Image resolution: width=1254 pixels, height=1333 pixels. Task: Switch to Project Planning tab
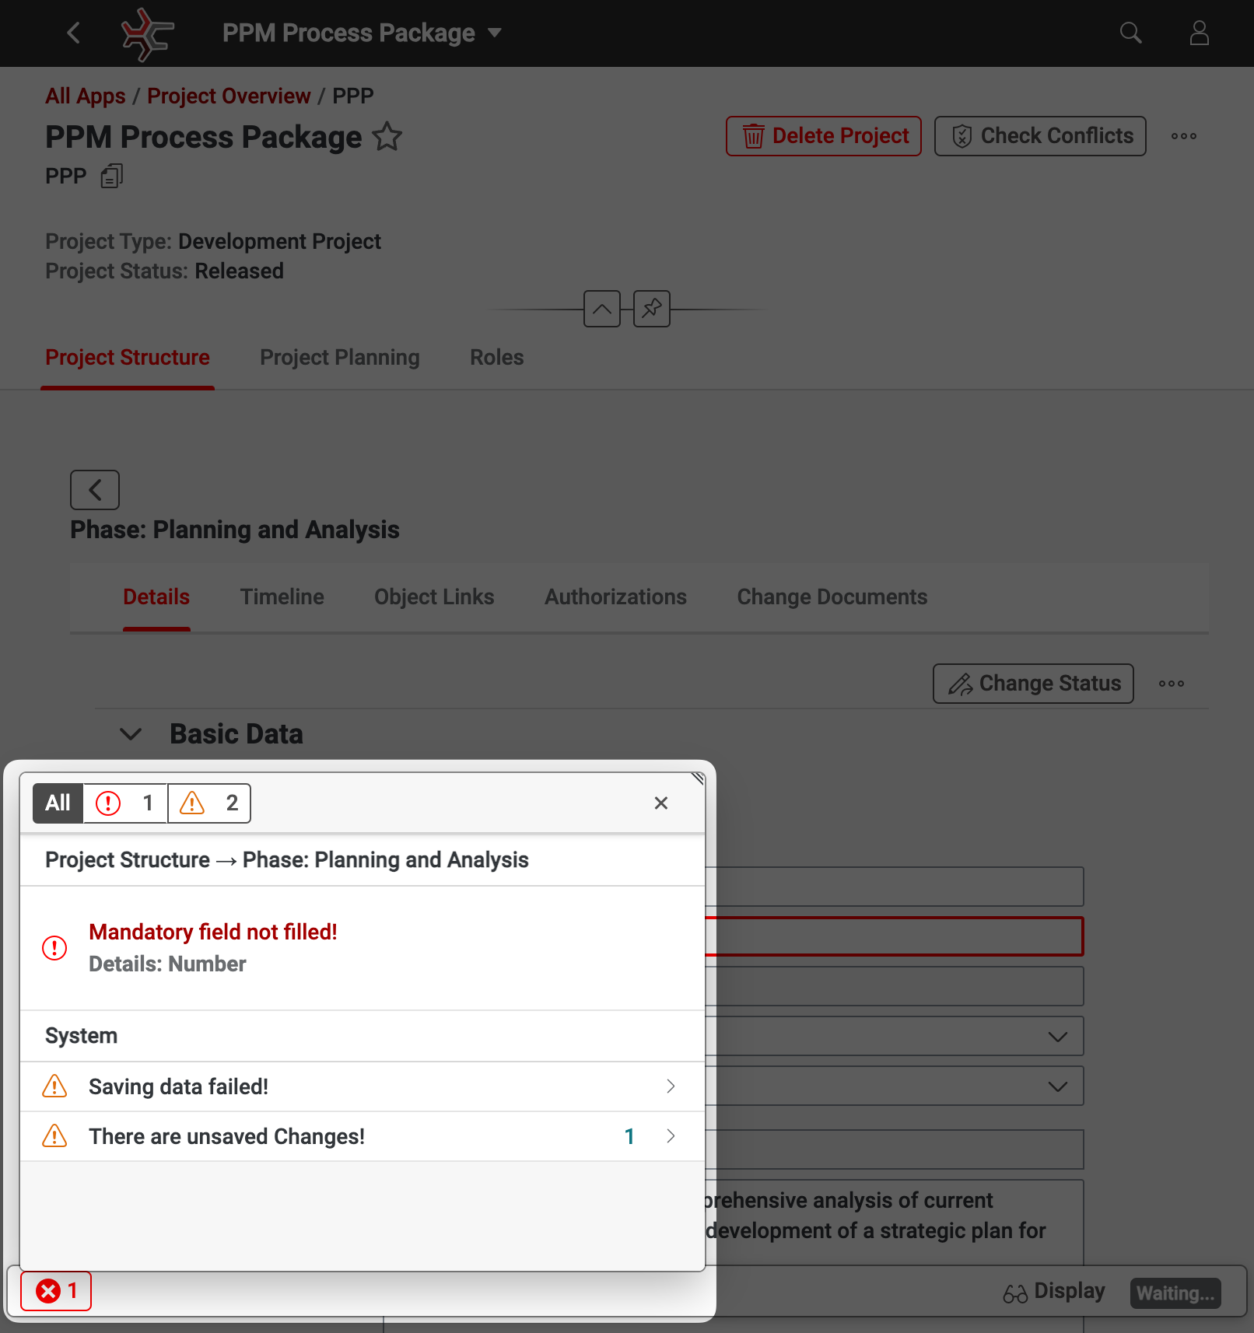(x=339, y=357)
